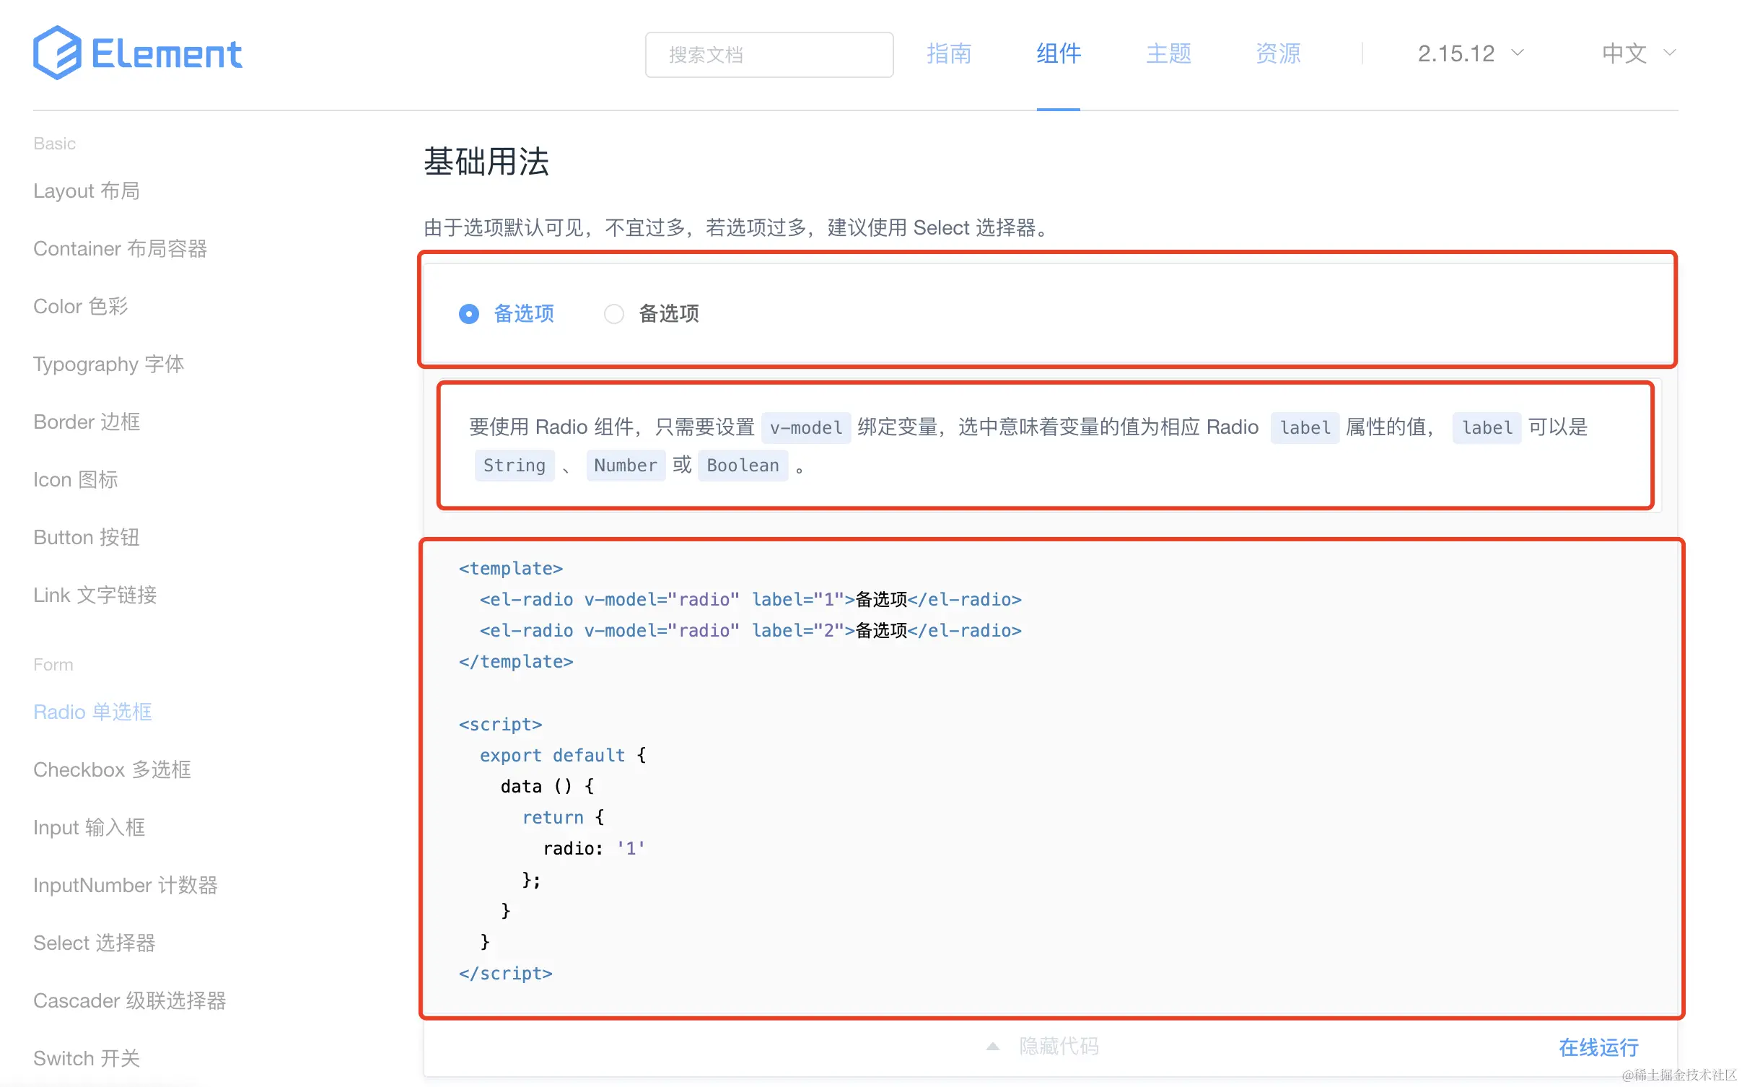1742x1087 pixels.
Task: Select the first 备选项 radio button
Action: click(469, 314)
